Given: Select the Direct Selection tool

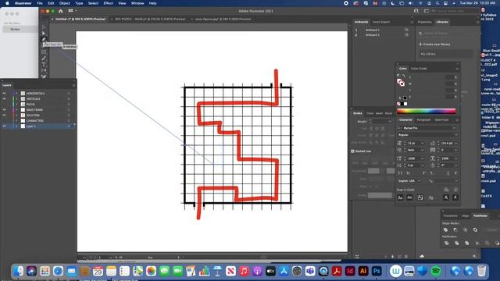Looking at the screenshot, I should [x=44, y=33].
